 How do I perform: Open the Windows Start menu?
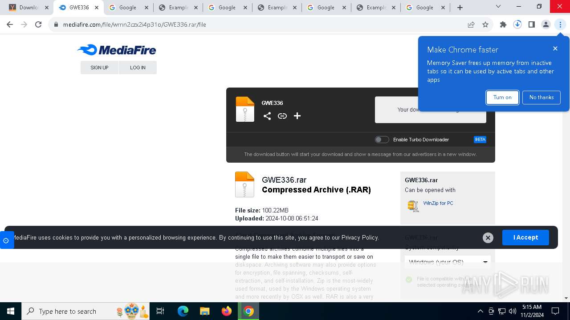point(11,311)
